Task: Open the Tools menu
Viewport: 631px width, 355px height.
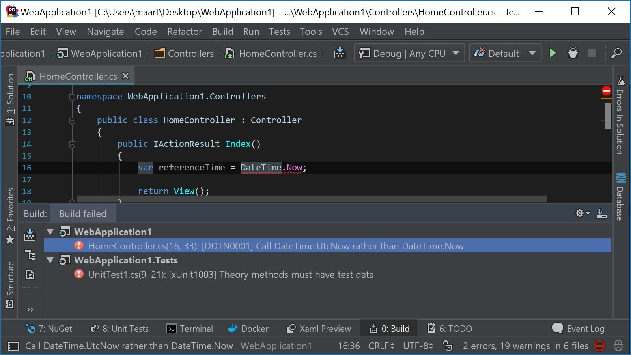Action: coord(311,32)
